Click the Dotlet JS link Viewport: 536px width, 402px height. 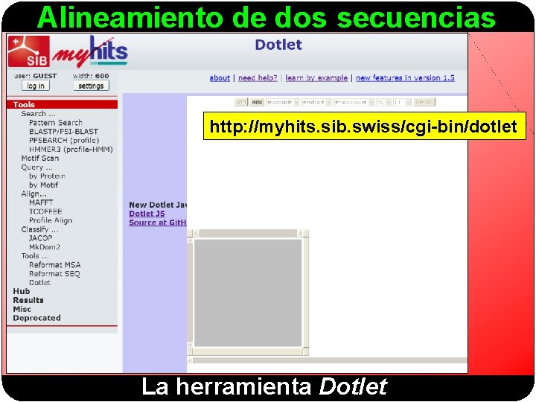tap(147, 214)
